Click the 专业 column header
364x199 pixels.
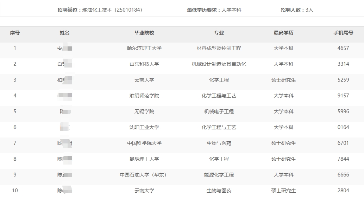pos(219,33)
